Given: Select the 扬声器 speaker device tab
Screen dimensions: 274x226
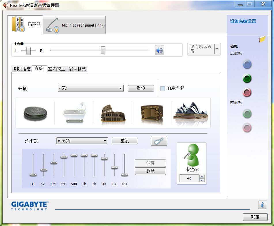Looking at the screenshot, I should point(25,25).
